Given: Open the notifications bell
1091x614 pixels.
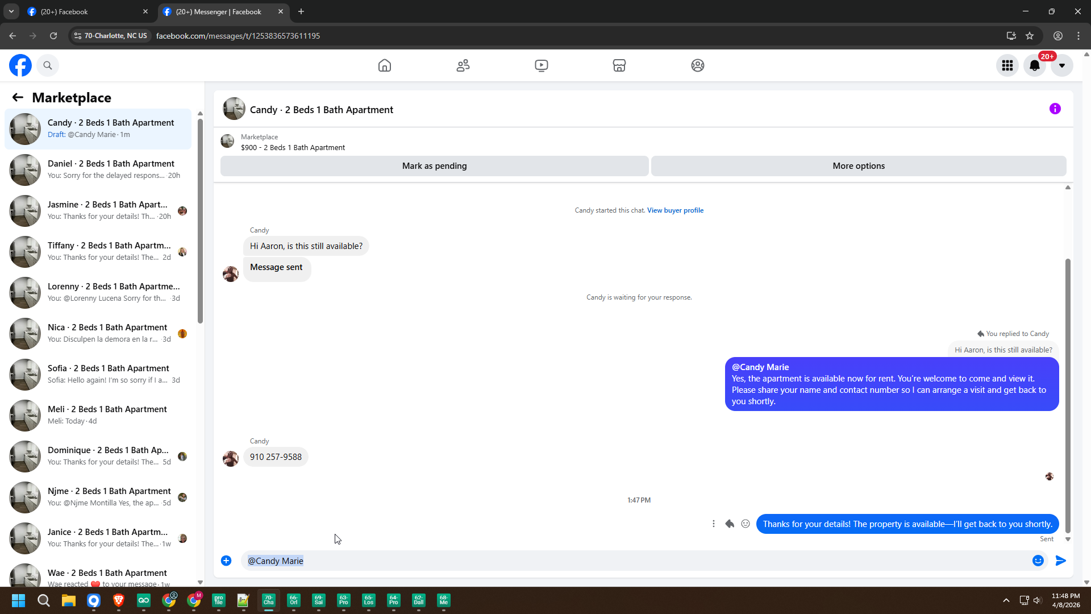Looking at the screenshot, I should click(x=1035, y=65).
